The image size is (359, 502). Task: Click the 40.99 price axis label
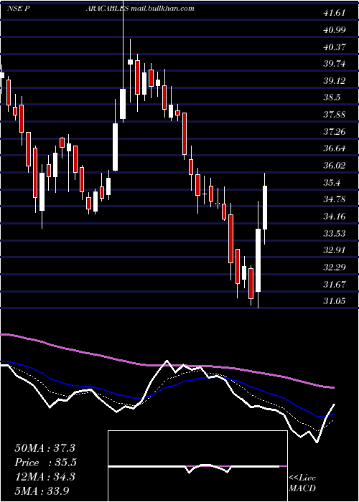click(335, 30)
